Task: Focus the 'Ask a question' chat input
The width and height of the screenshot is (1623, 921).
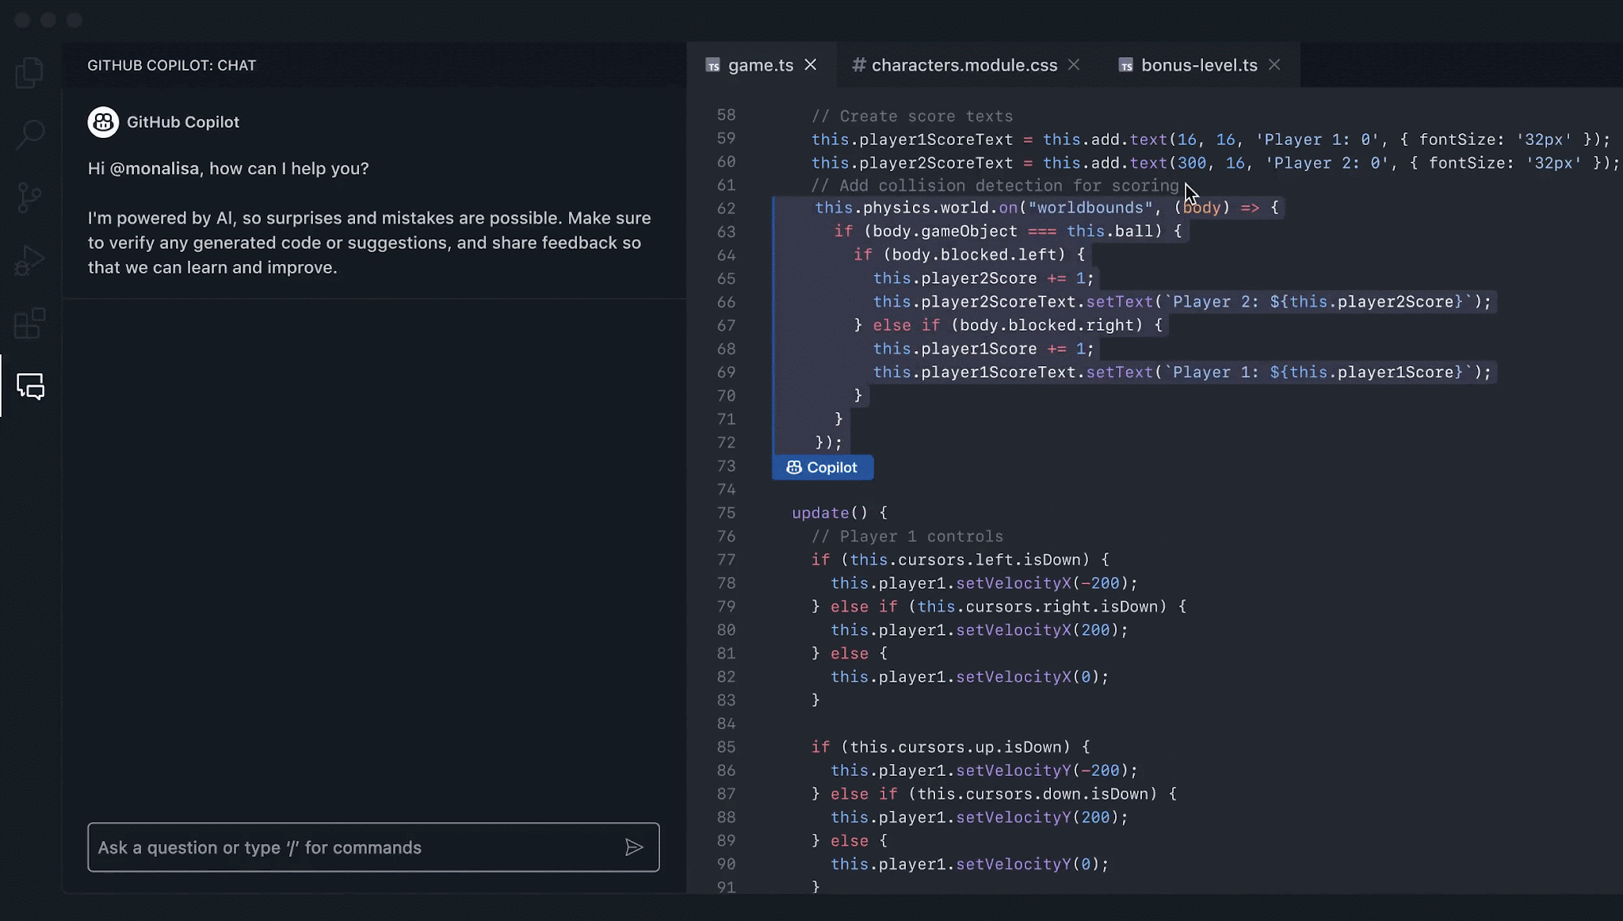Action: pyautogui.click(x=373, y=847)
